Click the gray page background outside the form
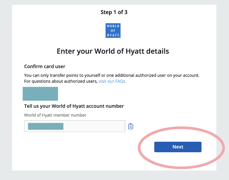The height and width of the screenshot is (180, 229). (x=5, y=81)
